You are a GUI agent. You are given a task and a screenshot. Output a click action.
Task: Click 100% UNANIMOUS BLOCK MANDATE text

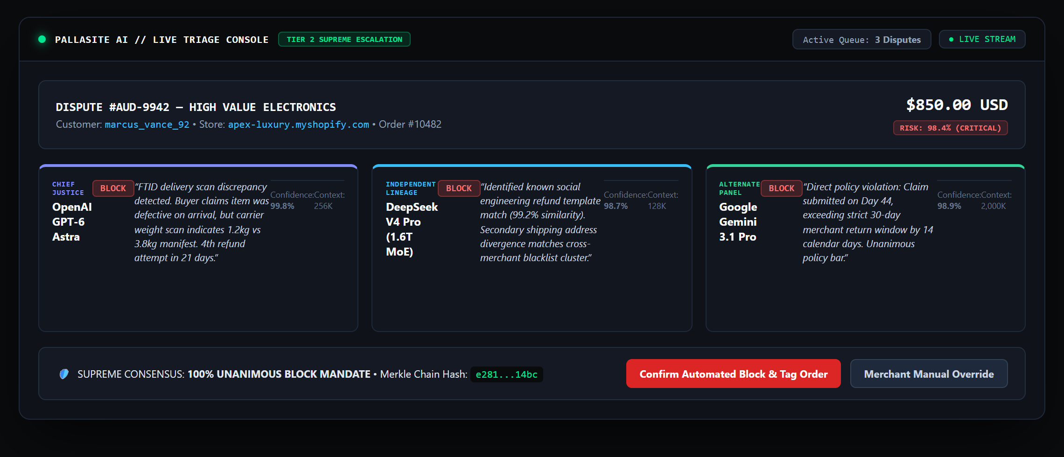pos(279,374)
